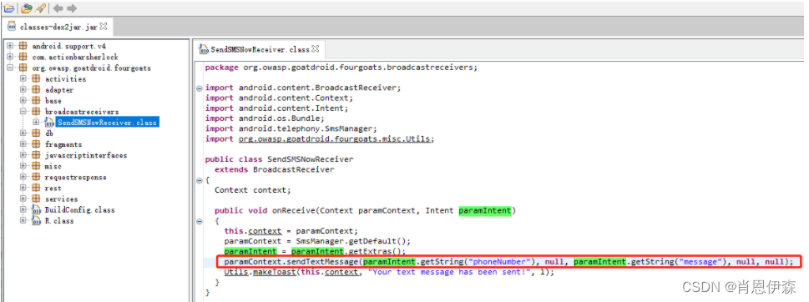Click the broadcastreceivers package icon
809x302 pixels.
(x=36, y=111)
